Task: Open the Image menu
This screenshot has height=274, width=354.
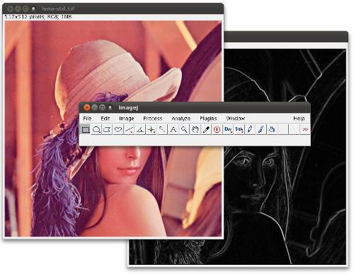Action: point(127,119)
